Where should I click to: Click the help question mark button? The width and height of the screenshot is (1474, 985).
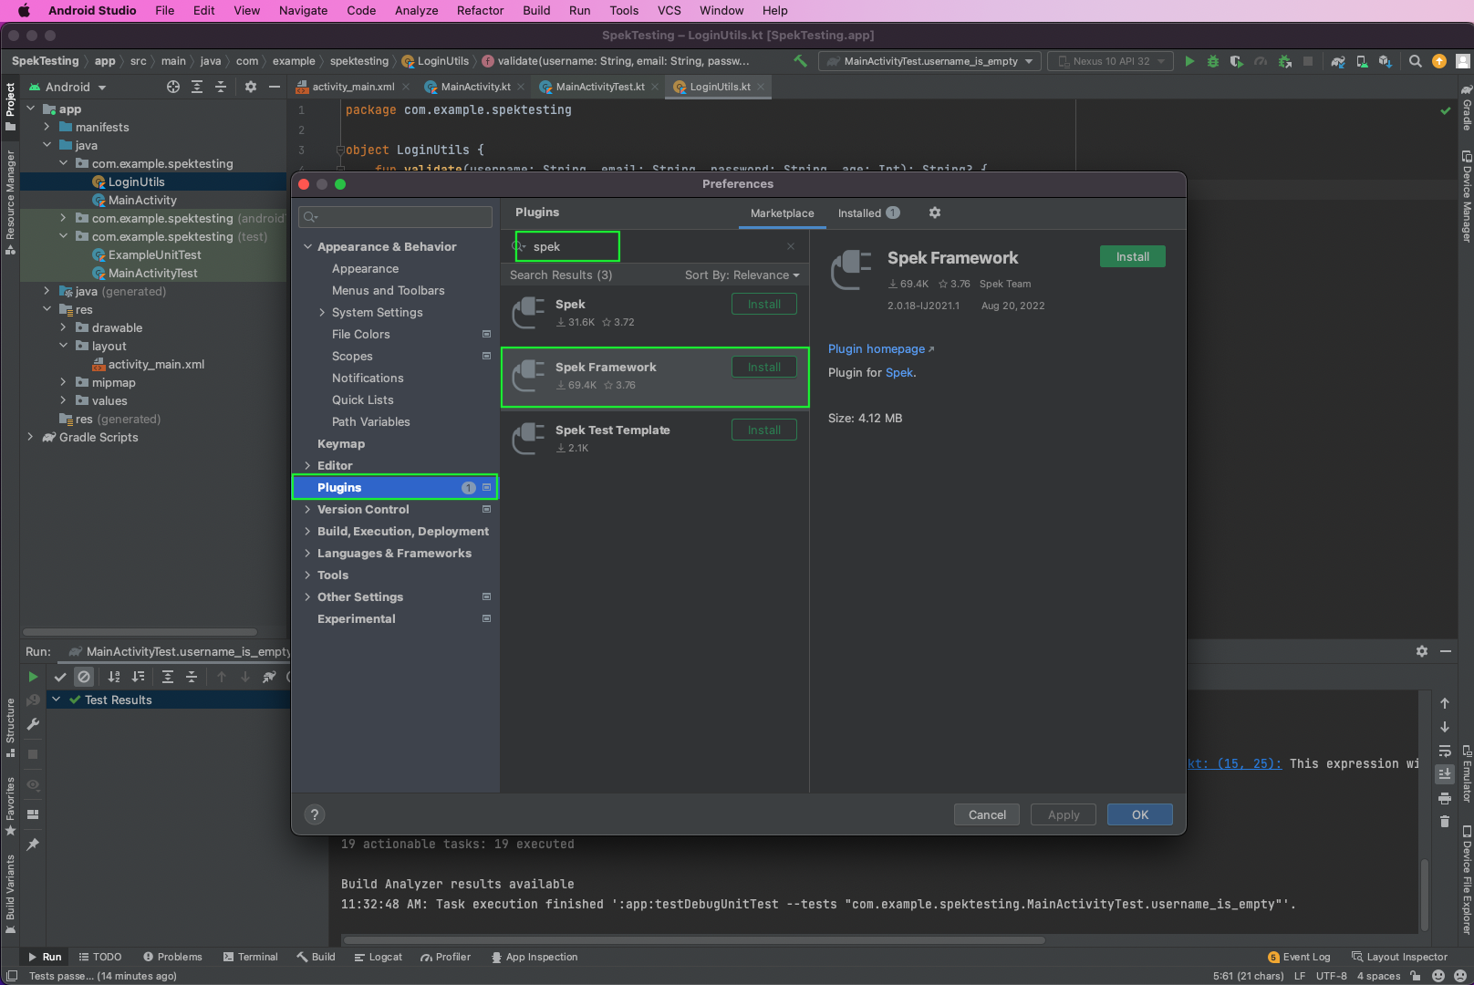(x=315, y=814)
